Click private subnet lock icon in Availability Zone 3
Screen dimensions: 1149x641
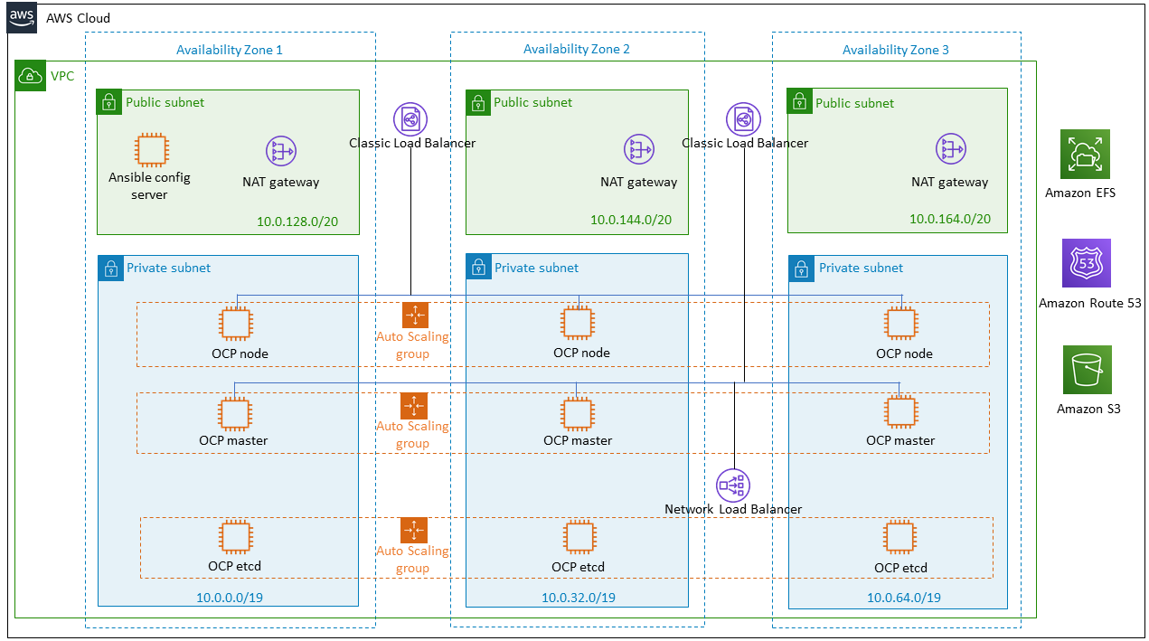click(x=801, y=268)
